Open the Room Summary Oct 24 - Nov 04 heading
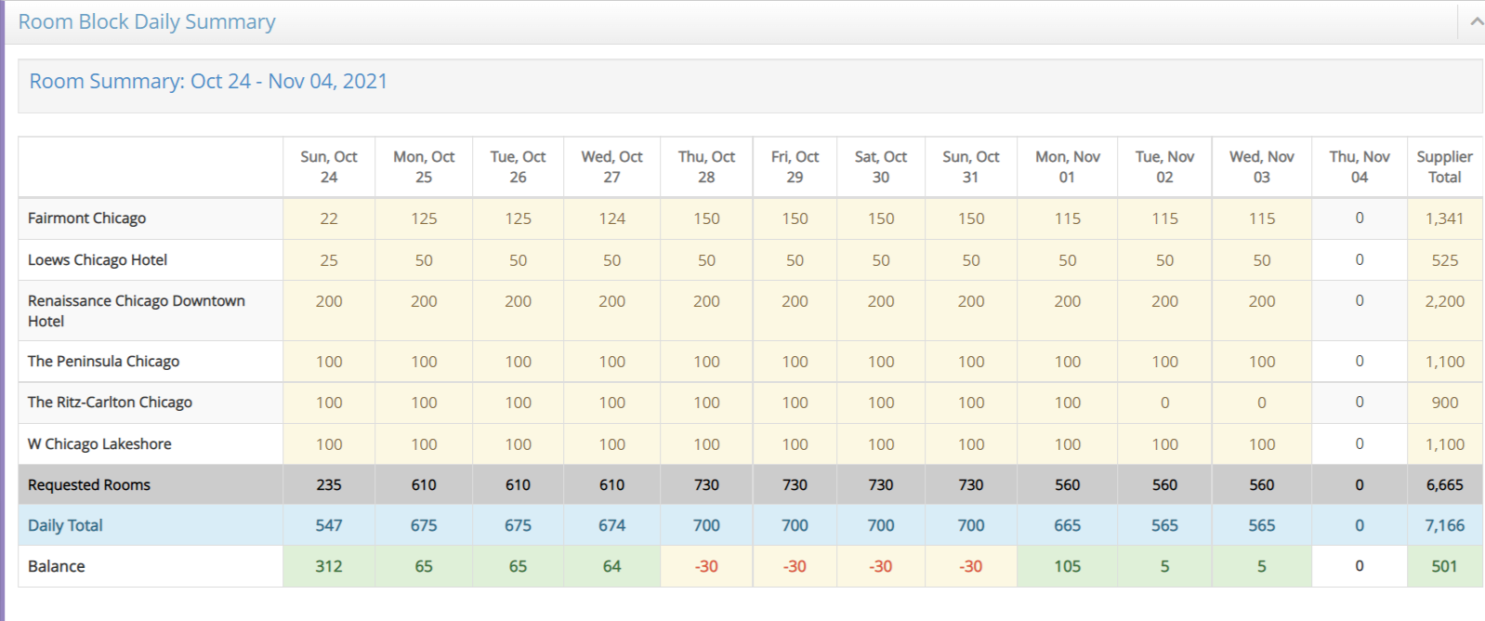The height and width of the screenshot is (621, 1485). coord(208,81)
